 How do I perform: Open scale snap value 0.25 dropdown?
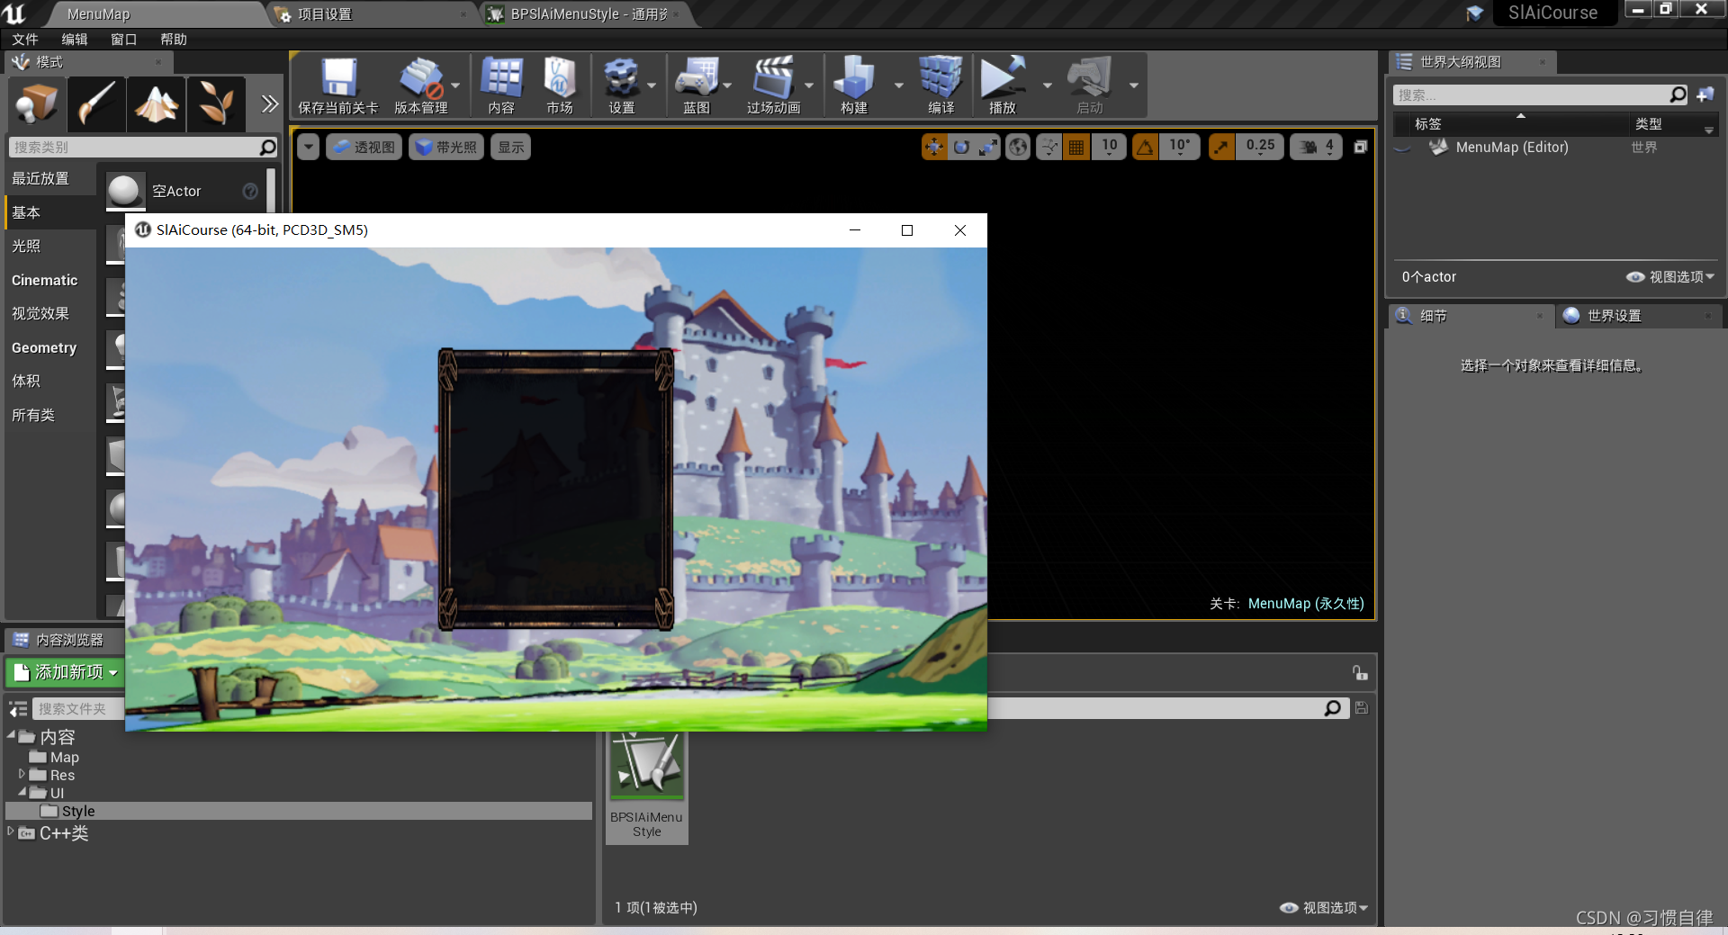[1260, 147]
